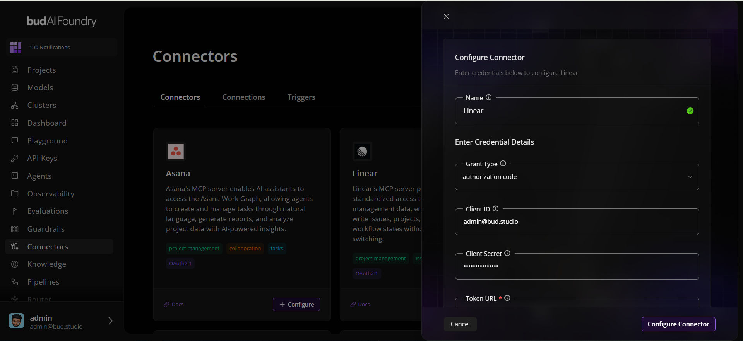Click the project-management tag on Linear card
This screenshot has height=341, width=743.
click(381, 259)
